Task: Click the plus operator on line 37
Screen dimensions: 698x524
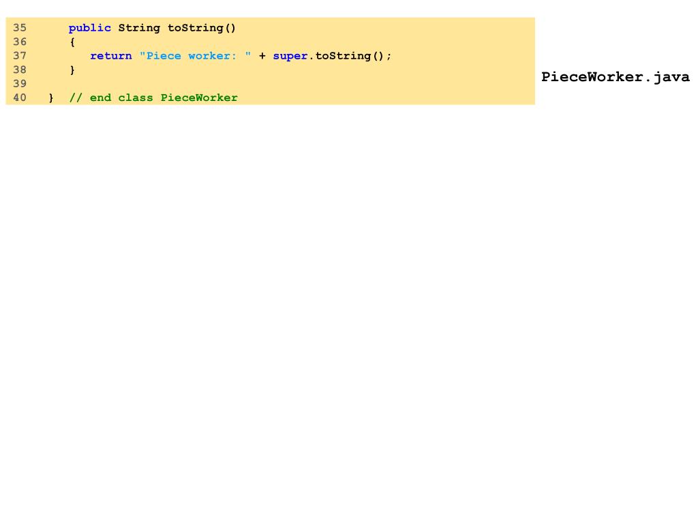Action: click(262, 56)
